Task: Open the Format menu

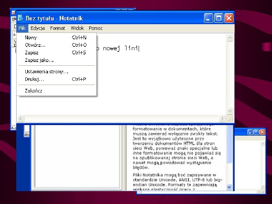Action: point(57,28)
